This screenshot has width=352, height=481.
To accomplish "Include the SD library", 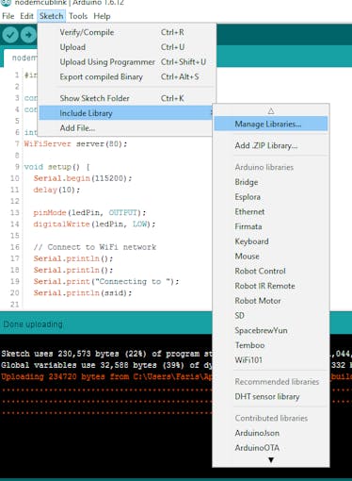I will pos(271,315).
